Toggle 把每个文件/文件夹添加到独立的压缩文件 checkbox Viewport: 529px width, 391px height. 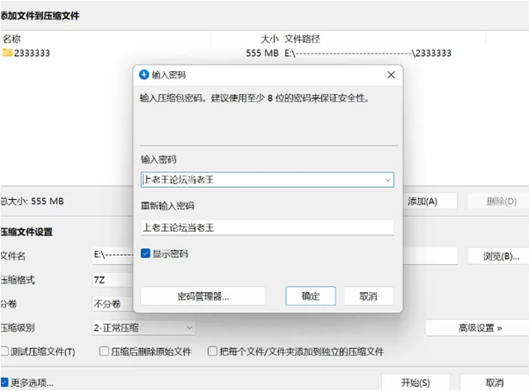point(213,351)
